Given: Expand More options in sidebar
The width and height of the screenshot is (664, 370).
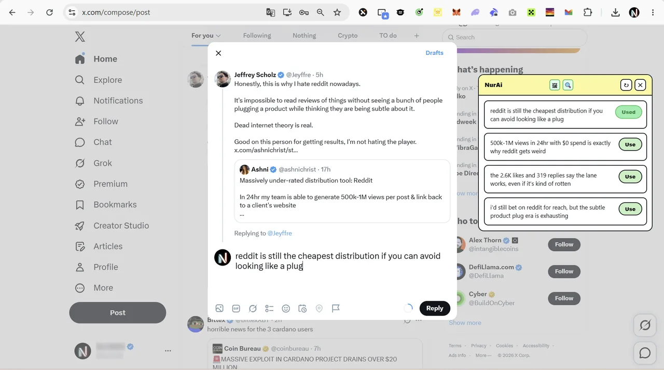Looking at the screenshot, I should point(94,288).
